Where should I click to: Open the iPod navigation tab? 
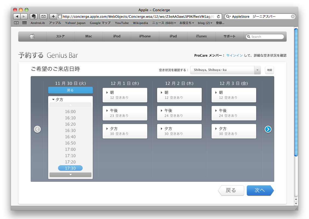(117, 36)
